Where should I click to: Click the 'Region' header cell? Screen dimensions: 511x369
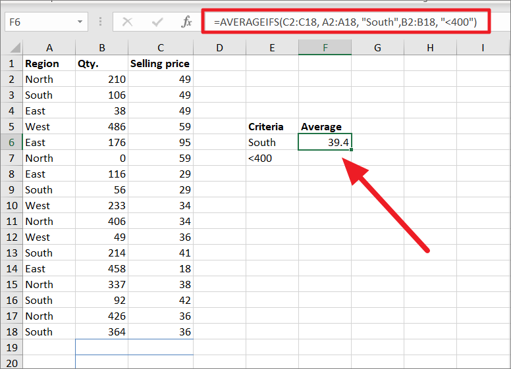click(49, 63)
